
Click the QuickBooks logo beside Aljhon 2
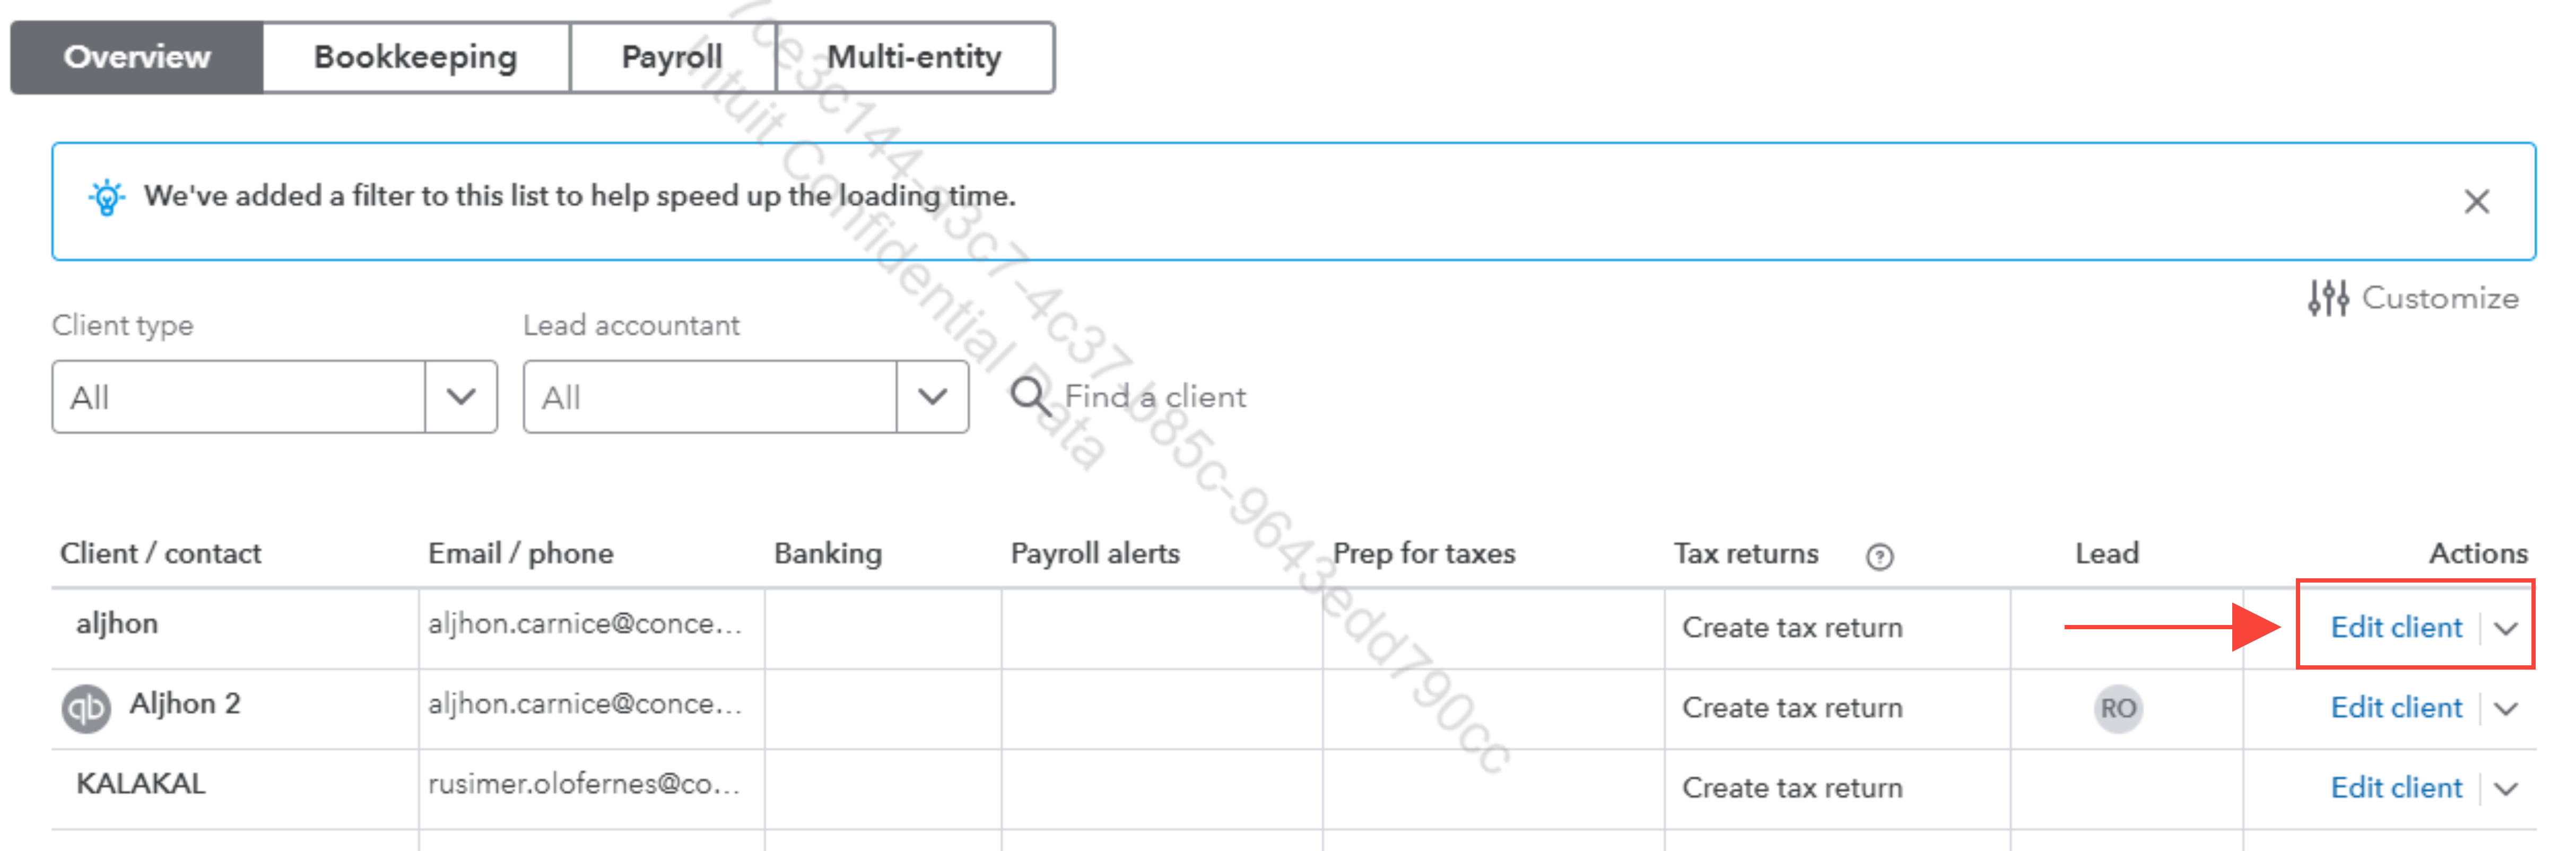[87, 708]
